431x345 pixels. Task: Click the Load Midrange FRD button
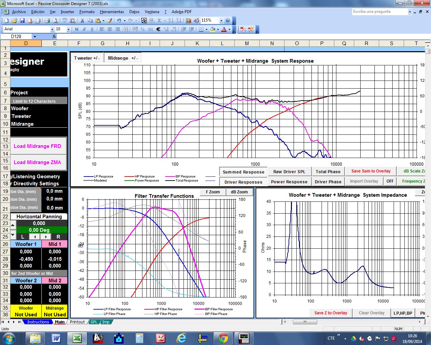click(x=37, y=146)
